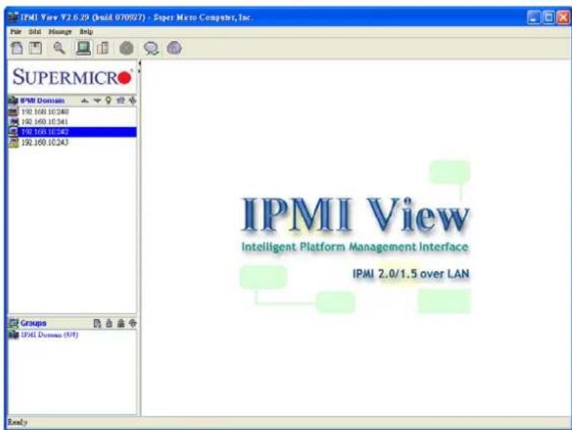Maximize the IPMI View window

[x=548, y=17]
